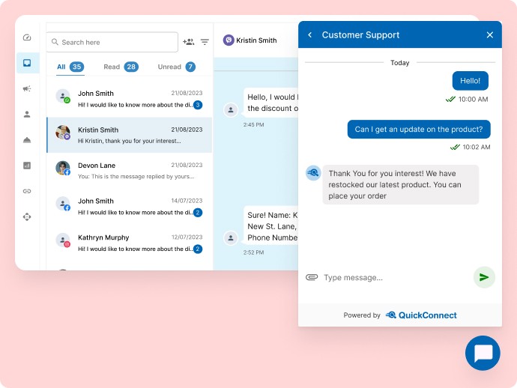517x388 pixels.
Task: Click the Hello! message bubble
Action: (x=471, y=81)
